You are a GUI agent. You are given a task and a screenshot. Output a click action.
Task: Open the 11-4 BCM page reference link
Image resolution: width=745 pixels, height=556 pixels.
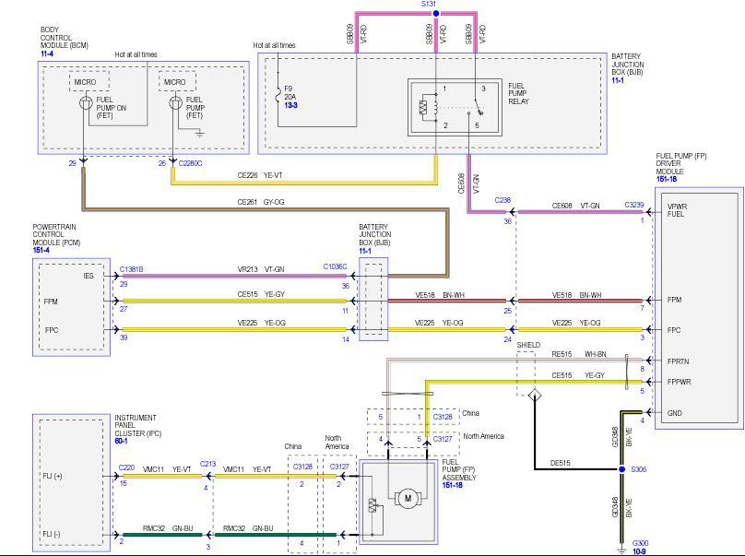click(46, 53)
